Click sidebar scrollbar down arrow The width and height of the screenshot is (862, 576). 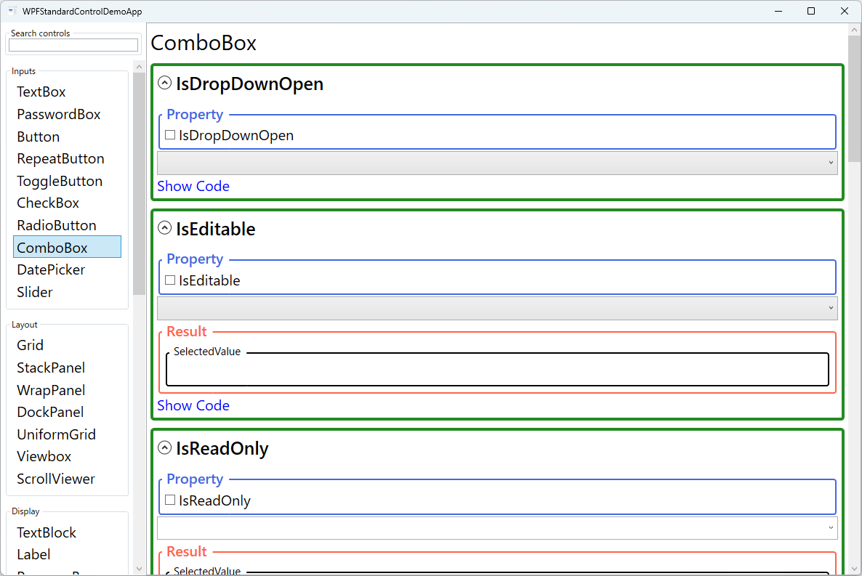[139, 569]
